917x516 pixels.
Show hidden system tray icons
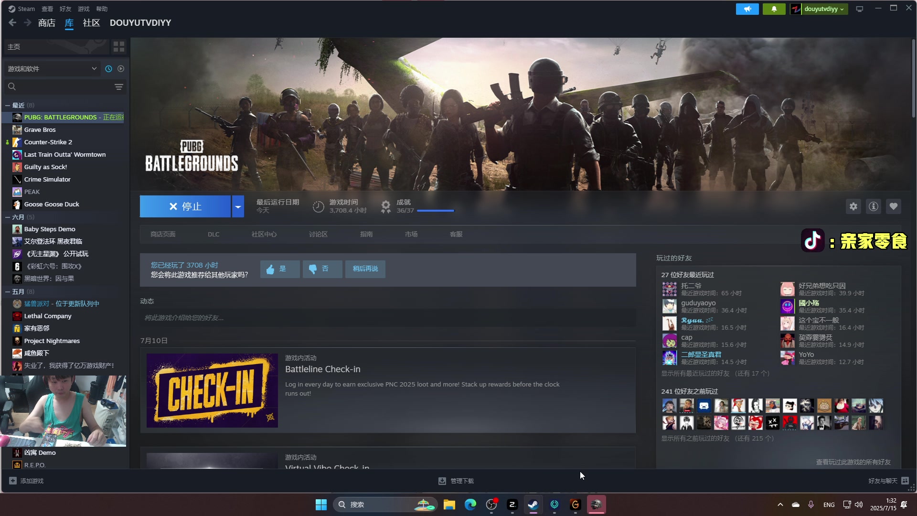(780, 505)
